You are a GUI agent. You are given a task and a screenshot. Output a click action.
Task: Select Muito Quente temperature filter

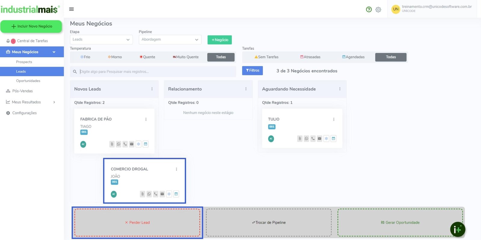tap(185, 57)
